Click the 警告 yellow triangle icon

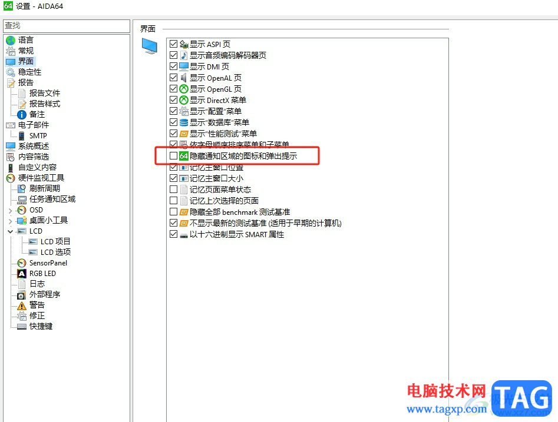pos(22,305)
